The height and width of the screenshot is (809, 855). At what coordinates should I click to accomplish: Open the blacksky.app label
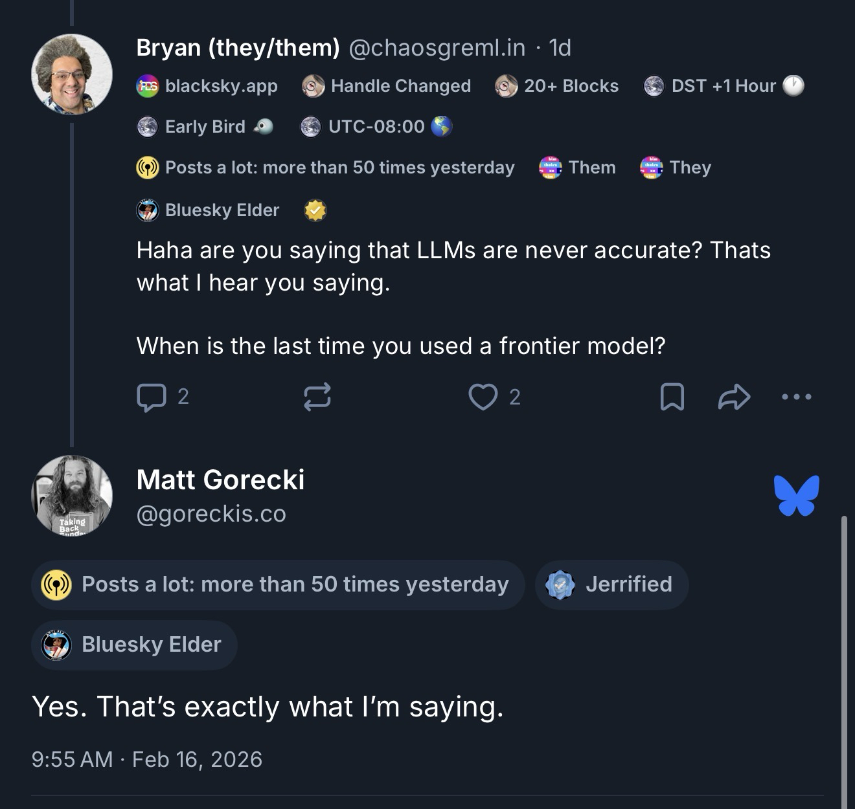[207, 86]
